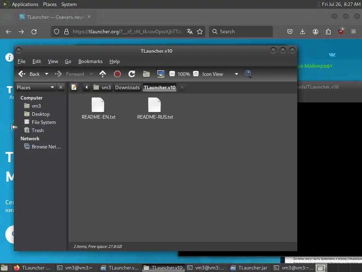
Task: Select Desktop in Places sidebar
Action: [37, 114]
